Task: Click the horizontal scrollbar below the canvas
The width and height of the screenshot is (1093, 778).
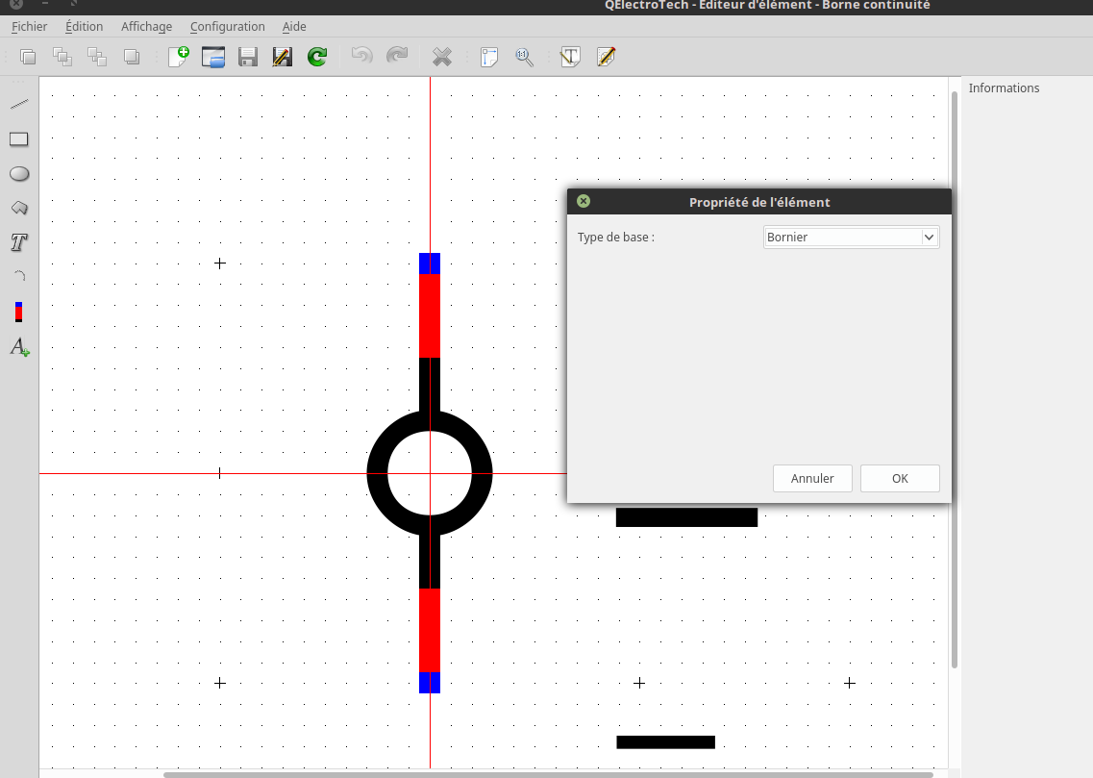Action: 548,774
